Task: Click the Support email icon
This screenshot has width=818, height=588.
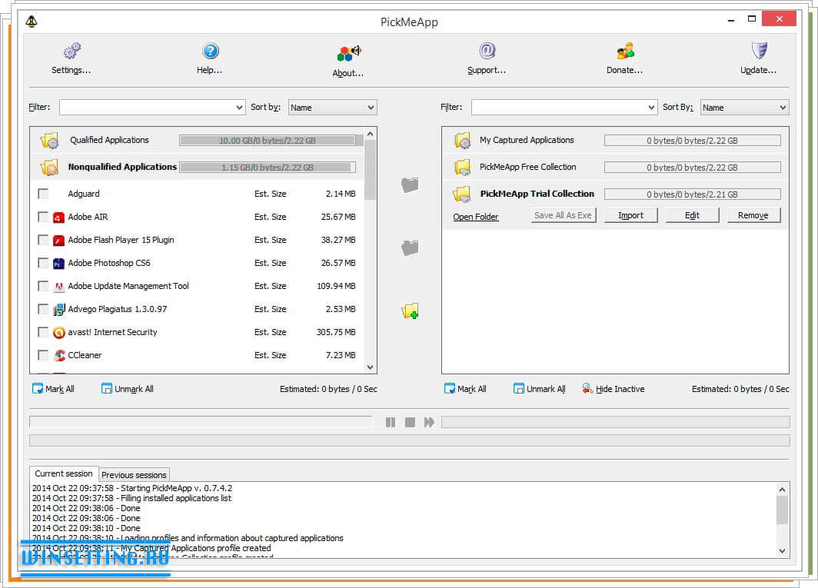Action: coord(487,51)
